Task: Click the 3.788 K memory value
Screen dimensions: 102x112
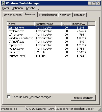Action: 82,49
